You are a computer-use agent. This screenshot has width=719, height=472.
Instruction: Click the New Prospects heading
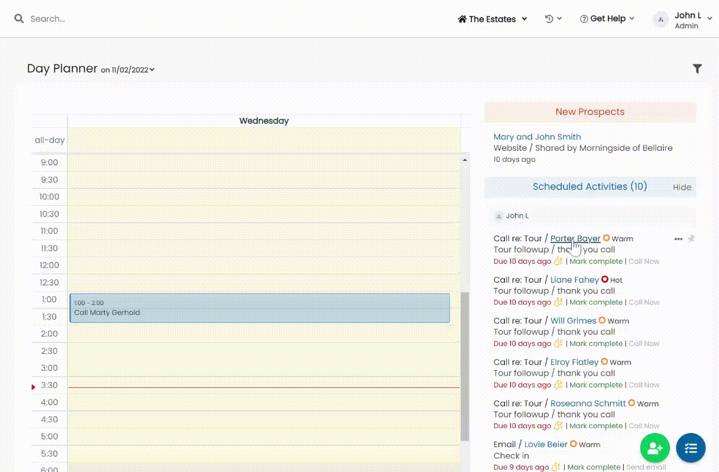point(590,112)
